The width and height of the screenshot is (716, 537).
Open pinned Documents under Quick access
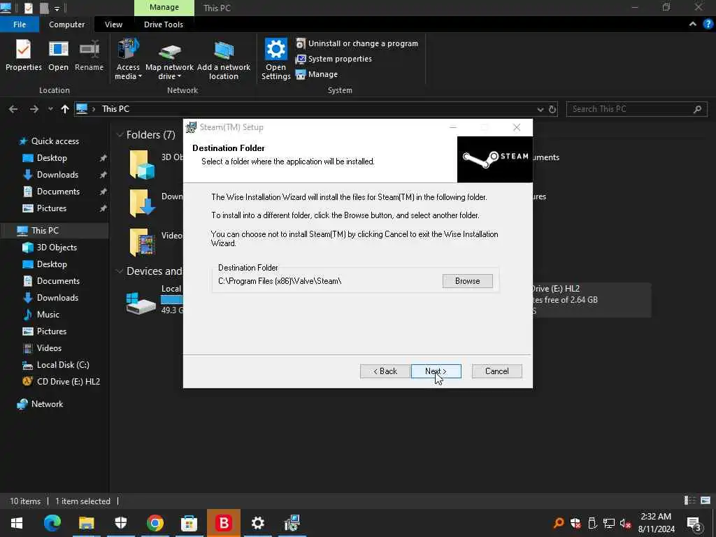tap(58, 192)
